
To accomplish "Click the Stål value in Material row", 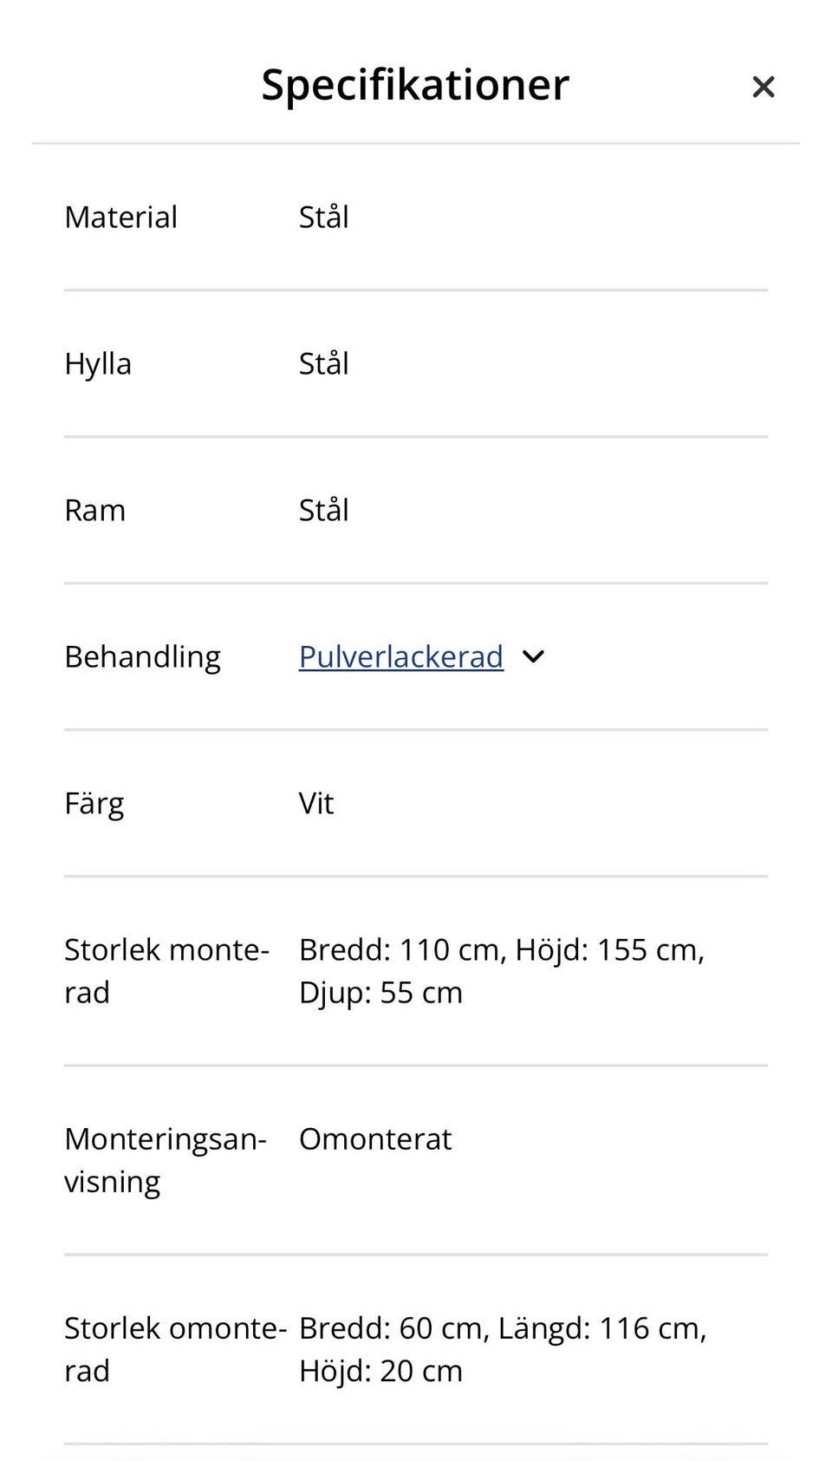I will coord(323,217).
